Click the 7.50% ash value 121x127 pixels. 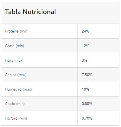[x=87, y=75]
